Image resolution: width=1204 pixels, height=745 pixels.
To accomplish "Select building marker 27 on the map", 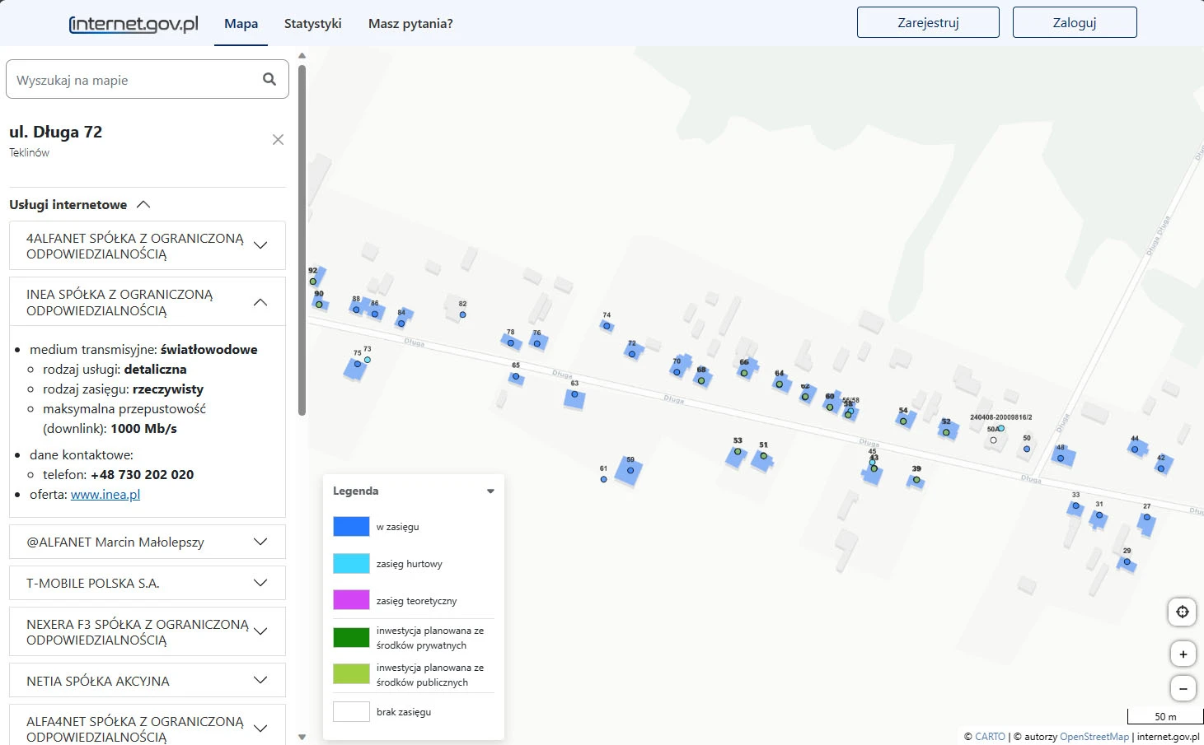I will pyautogui.click(x=1146, y=517).
